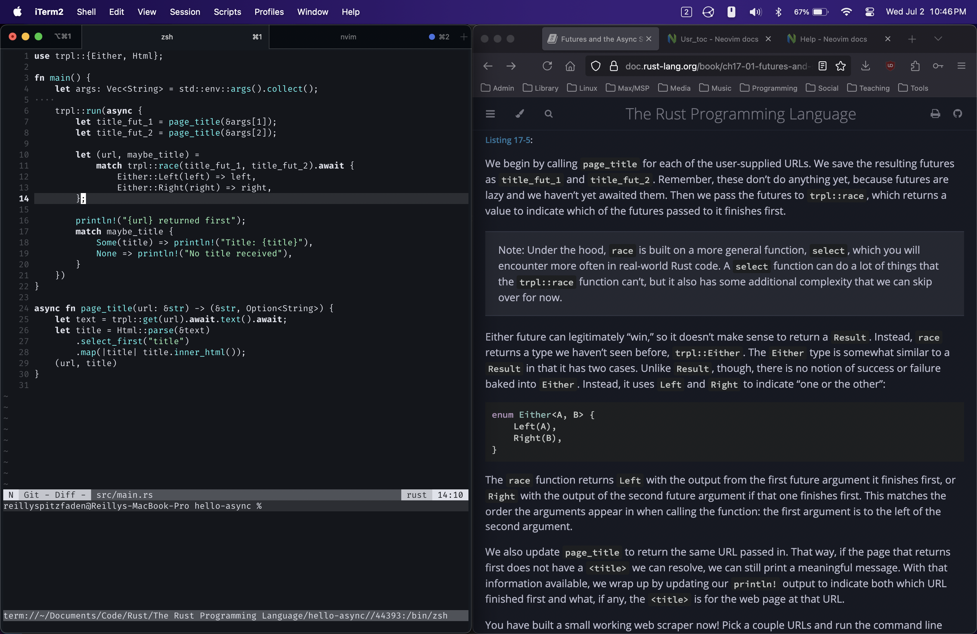Open the uBlock Origin extension
Image resolution: width=977 pixels, height=634 pixels.
(890, 66)
